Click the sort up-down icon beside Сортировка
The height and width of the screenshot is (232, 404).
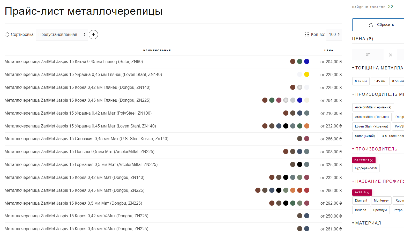[x=7, y=35]
